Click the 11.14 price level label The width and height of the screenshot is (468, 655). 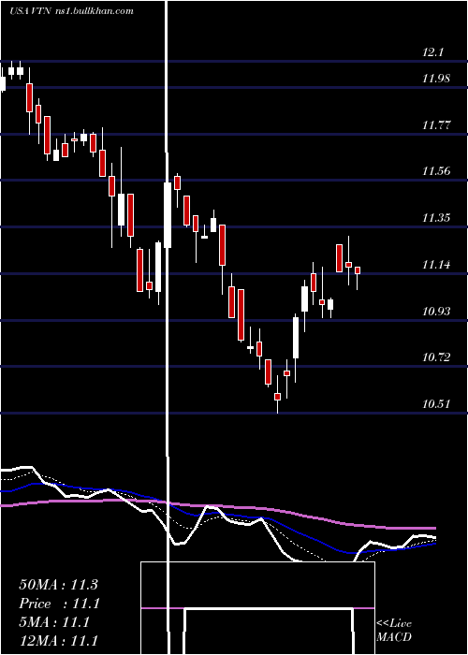pyautogui.click(x=436, y=265)
